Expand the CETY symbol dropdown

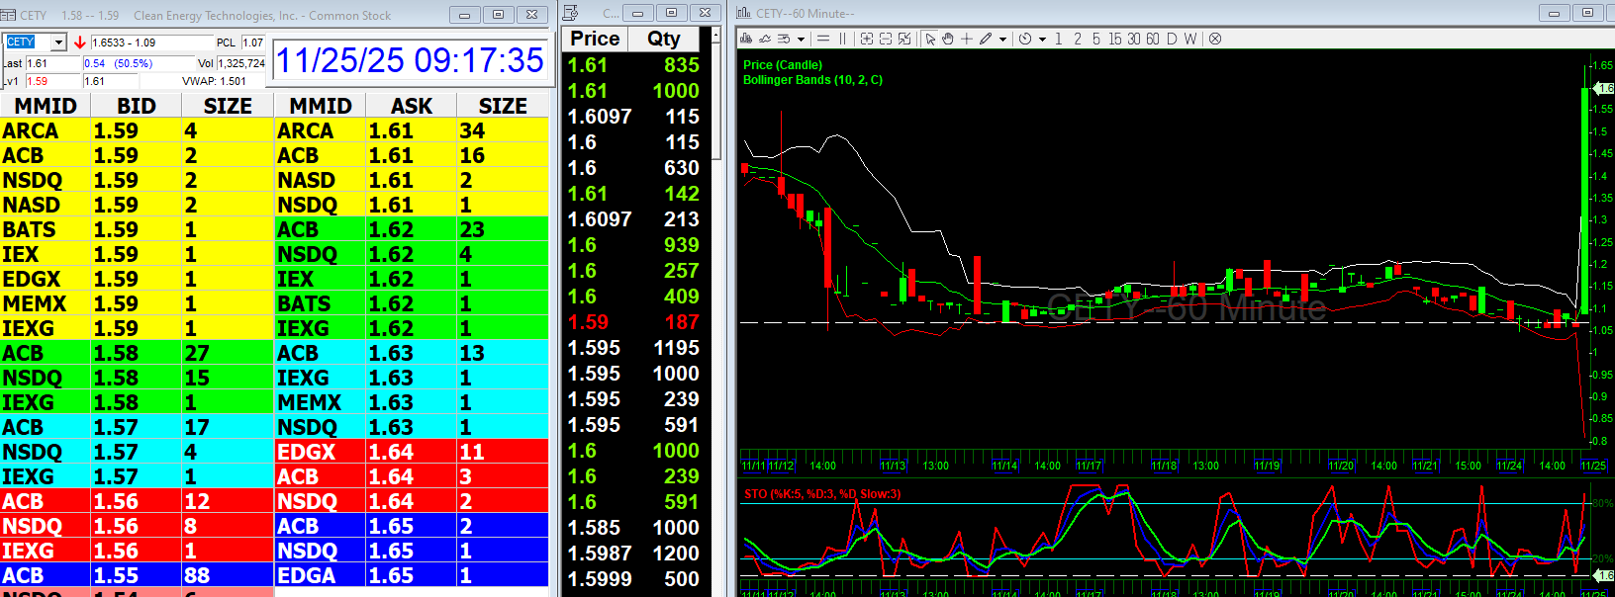(58, 43)
